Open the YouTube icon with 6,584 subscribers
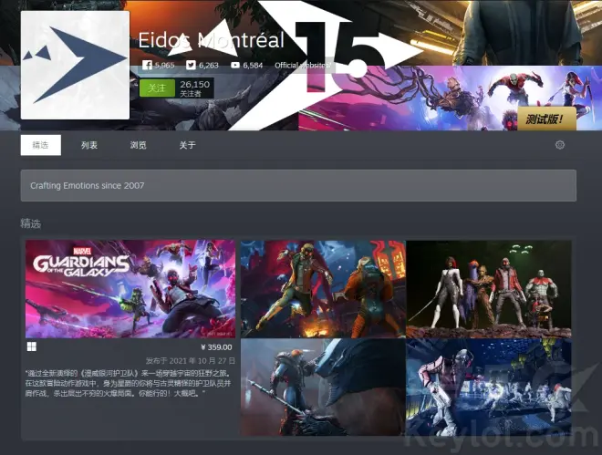The width and height of the screenshot is (602, 455). point(235,66)
